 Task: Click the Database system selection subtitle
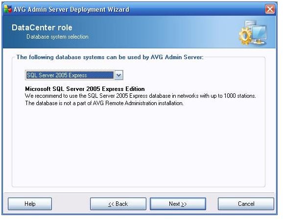57,37
